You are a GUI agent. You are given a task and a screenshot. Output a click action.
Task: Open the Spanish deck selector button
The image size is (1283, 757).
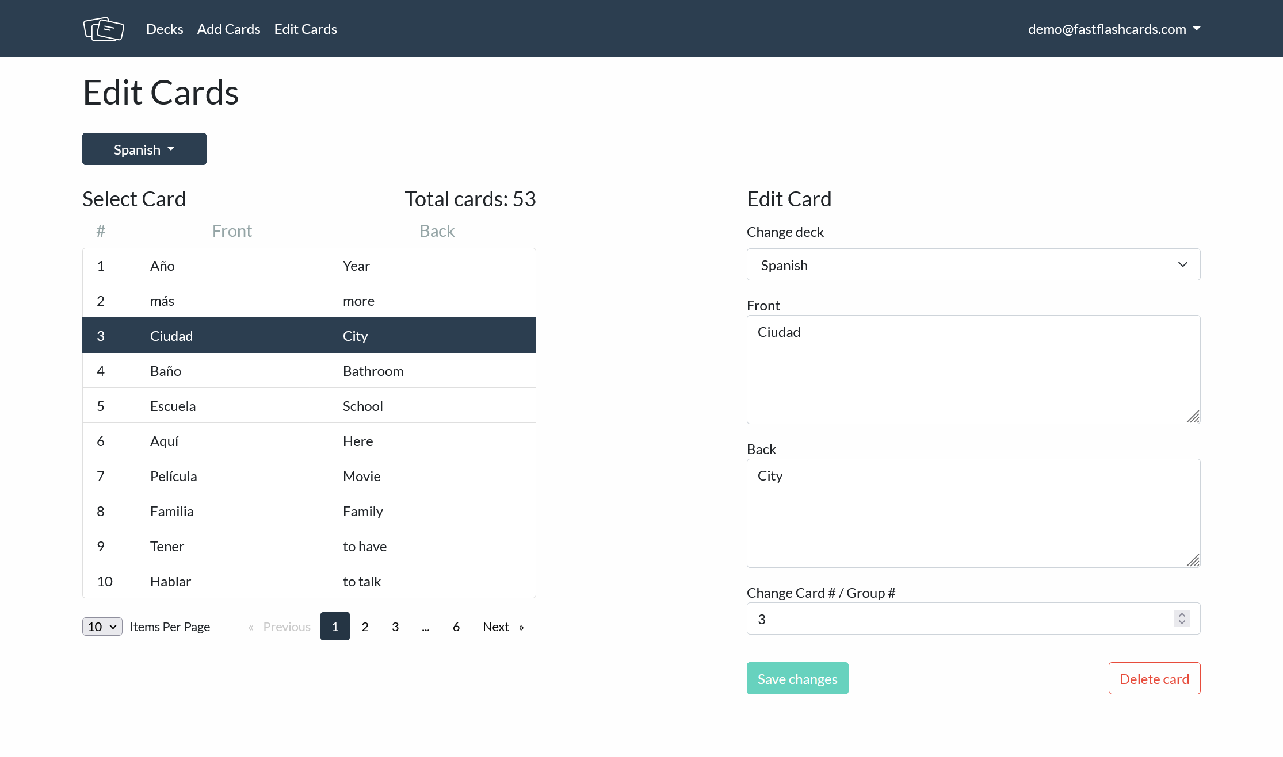point(144,149)
